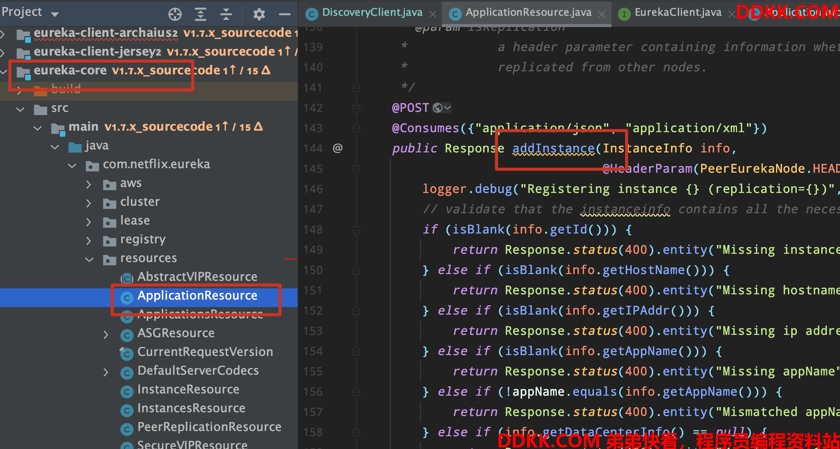This screenshot has width=840, height=449.
Task: Click the addInstance method name
Action: tap(553, 148)
